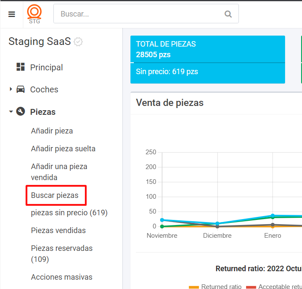Click the search magnifier icon
302x289 pixels.
[228, 14]
